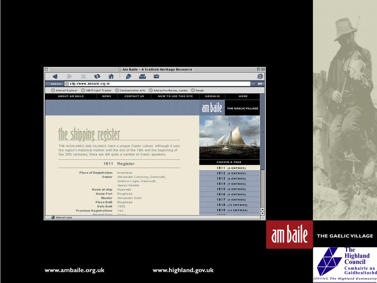This screenshot has height=283, width=377.
Task: Select year 1818 (10 entries)
Action: coord(230,205)
